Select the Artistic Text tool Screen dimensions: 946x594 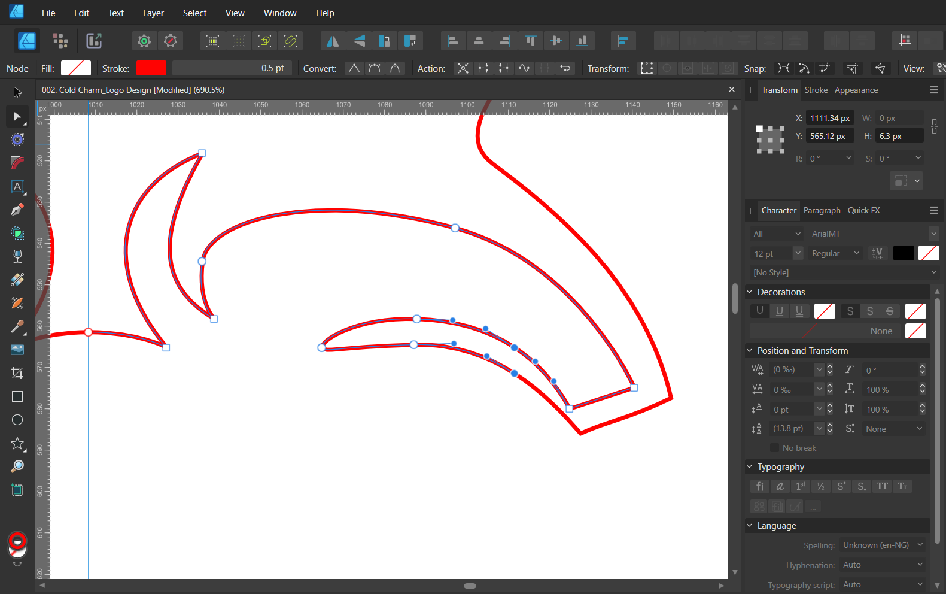17,186
